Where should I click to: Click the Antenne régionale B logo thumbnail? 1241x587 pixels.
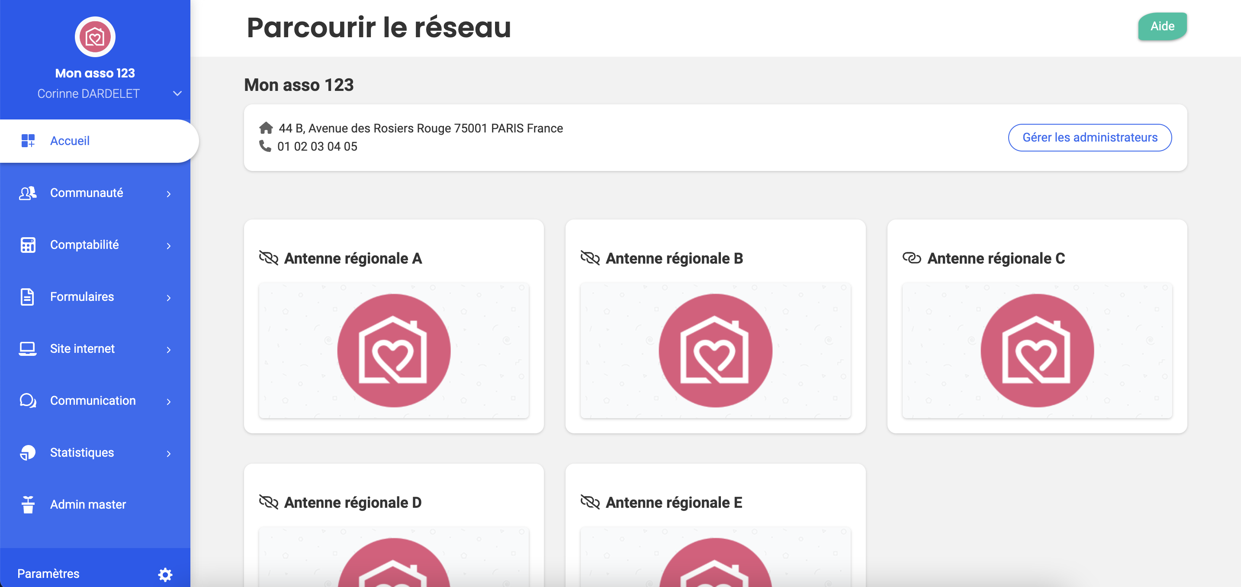pos(715,350)
